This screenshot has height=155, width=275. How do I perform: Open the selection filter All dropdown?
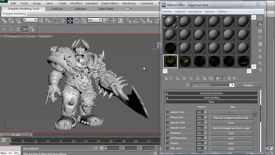point(30,20)
